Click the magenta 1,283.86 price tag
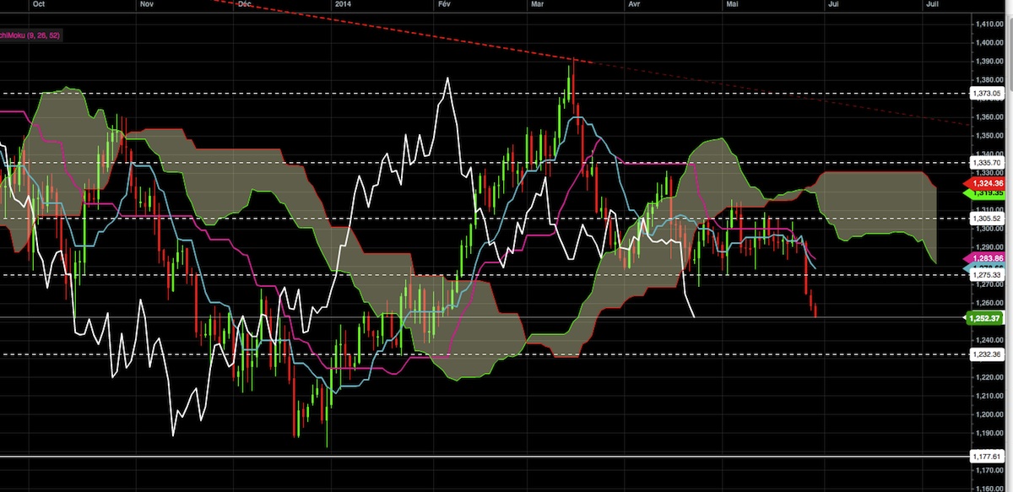Screen dimensions: 1013x492 (986, 257)
